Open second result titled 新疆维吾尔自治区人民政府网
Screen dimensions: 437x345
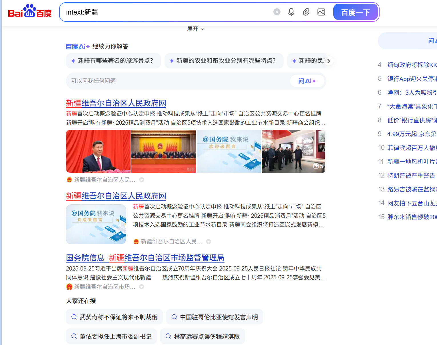pos(116,196)
